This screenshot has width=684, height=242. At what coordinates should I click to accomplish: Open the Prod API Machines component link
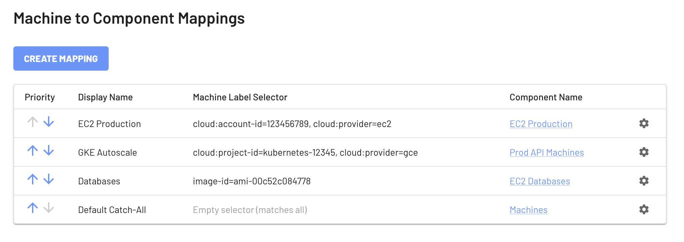547,153
